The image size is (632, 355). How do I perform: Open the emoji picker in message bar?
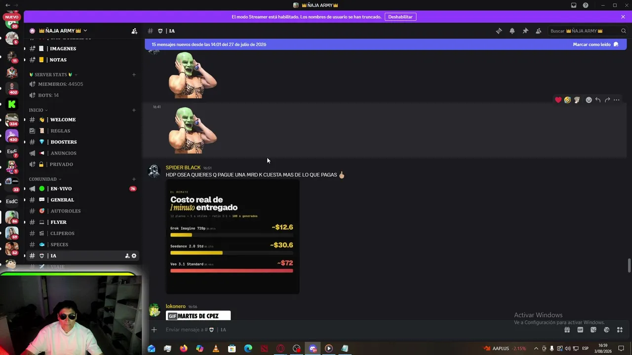[x=606, y=330]
